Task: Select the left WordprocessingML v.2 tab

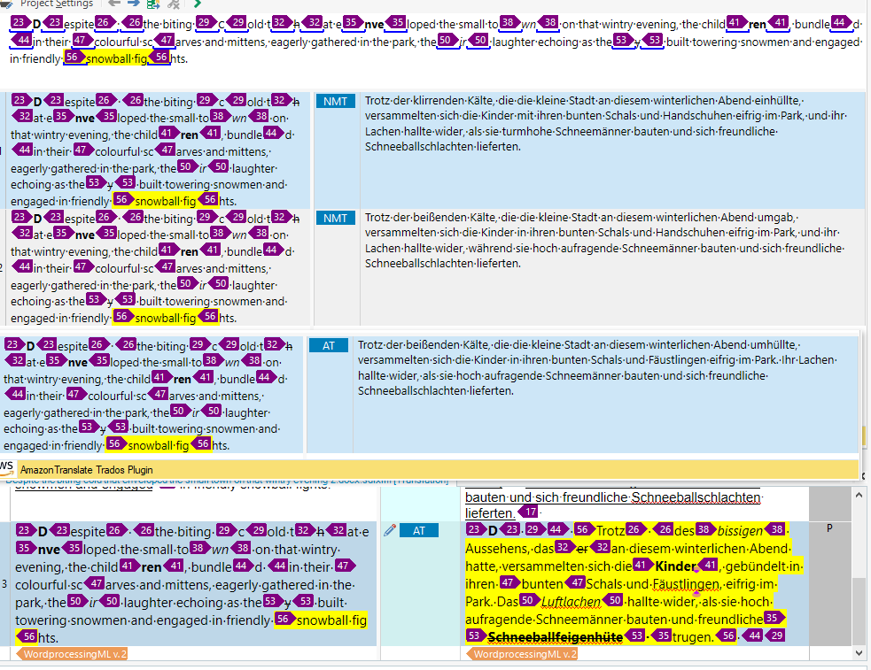Action: (71, 654)
